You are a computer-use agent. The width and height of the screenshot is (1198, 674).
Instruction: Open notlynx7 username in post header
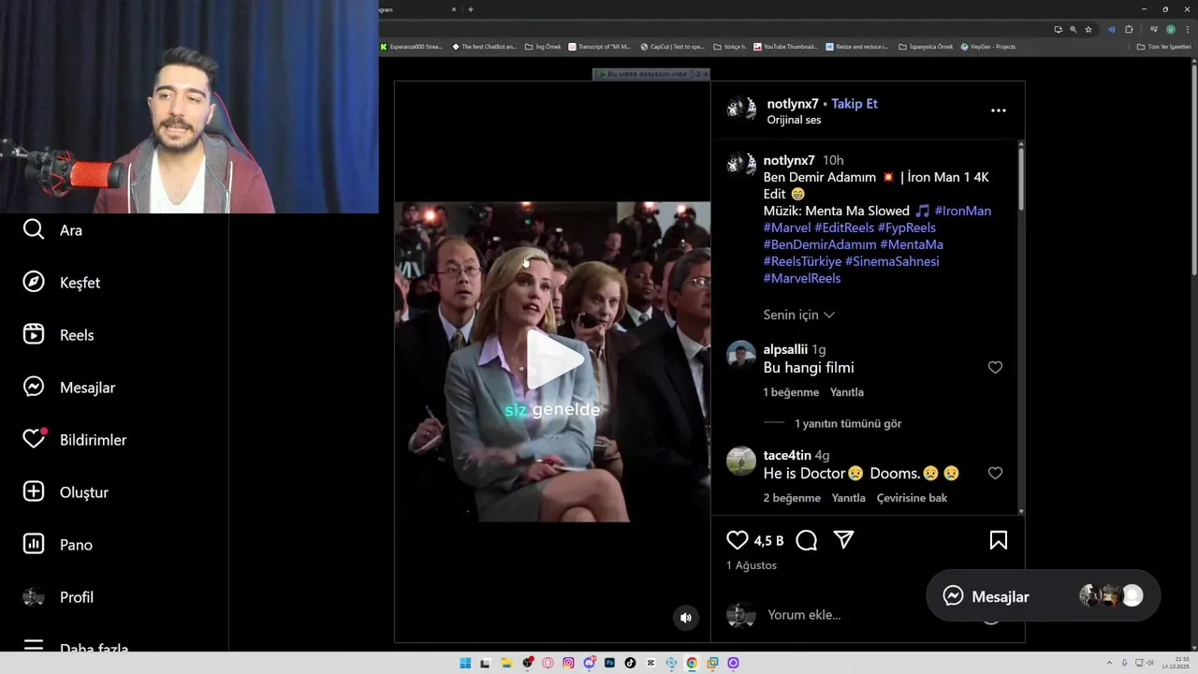[793, 104]
